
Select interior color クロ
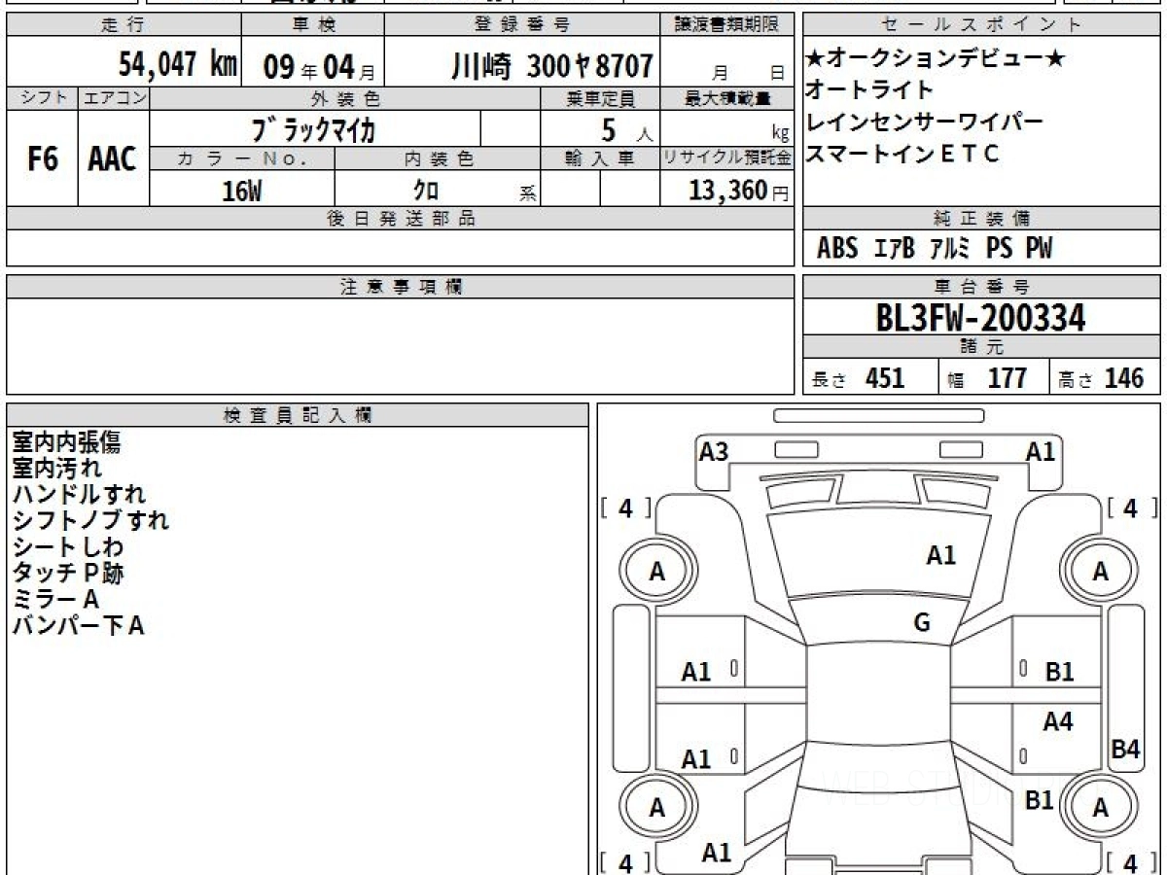426,191
